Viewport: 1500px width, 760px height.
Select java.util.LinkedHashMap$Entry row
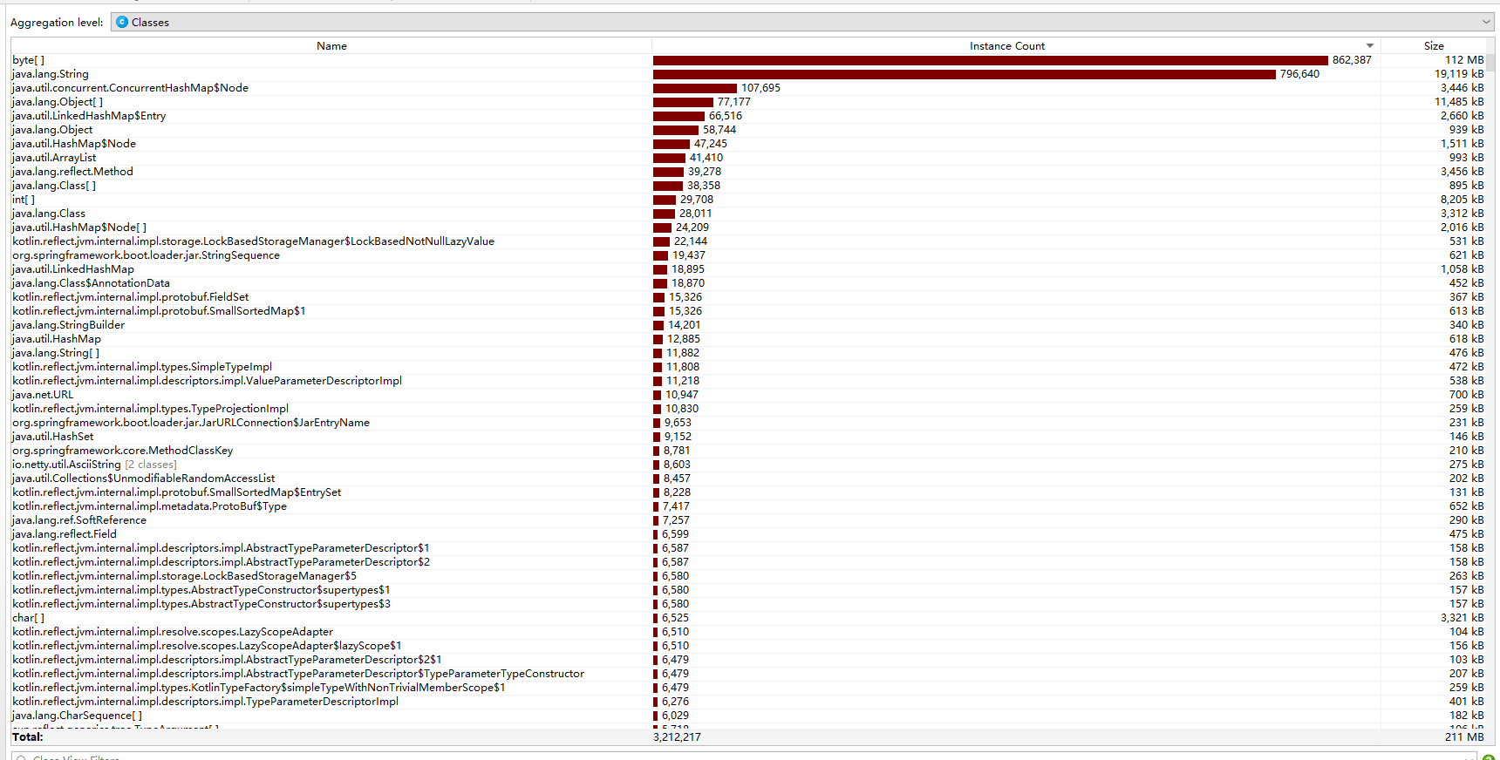coord(748,116)
